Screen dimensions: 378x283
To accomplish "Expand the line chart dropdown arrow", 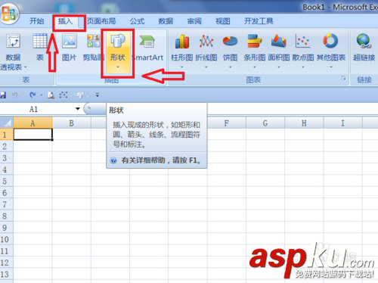I will point(206,67).
